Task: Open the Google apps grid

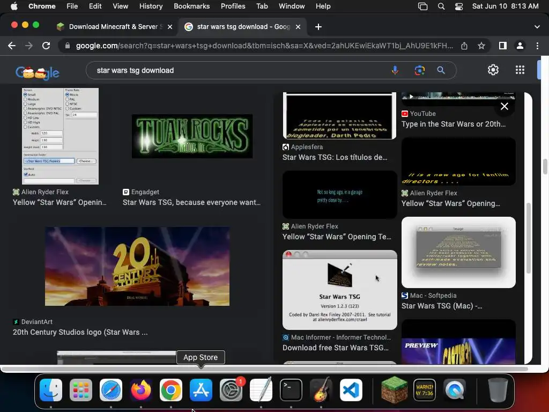Action: pyautogui.click(x=520, y=70)
